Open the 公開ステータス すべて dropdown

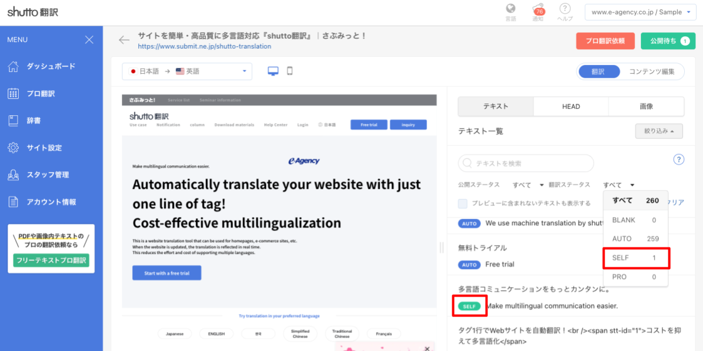point(528,185)
